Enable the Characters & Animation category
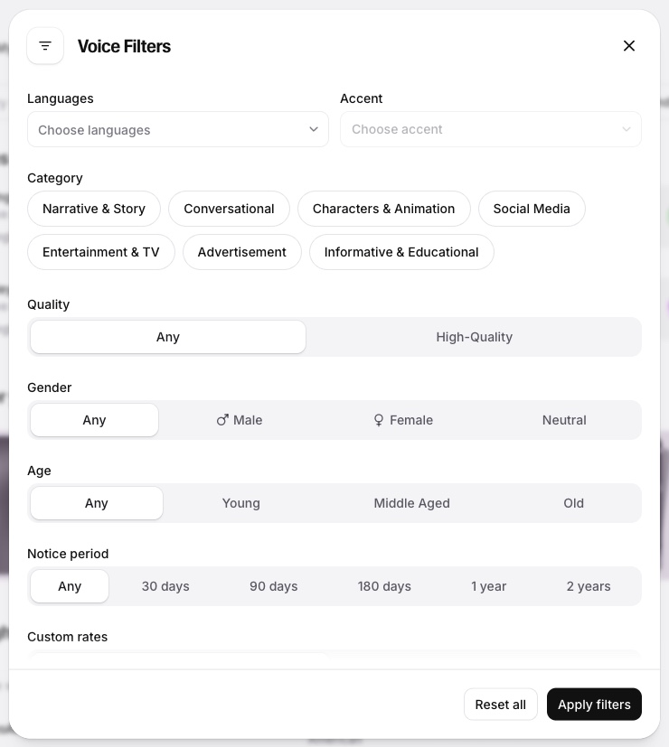The width and height of the screenshot is (669, 747). point(383,209)
